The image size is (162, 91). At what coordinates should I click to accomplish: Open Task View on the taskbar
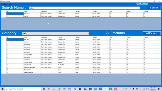point(49,89)
